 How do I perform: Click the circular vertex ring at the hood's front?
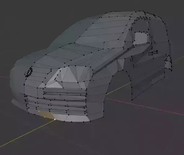(x=28, y=72)
